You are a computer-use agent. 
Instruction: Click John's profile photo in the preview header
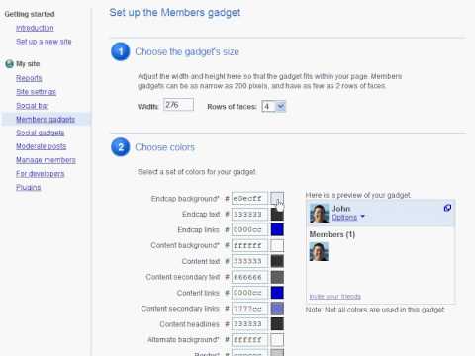point(319,213)
